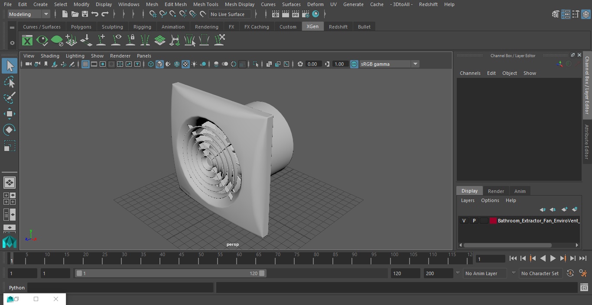Toggle layer visibility V box
Screen dimensions: 592x305
tap(464, 221)
